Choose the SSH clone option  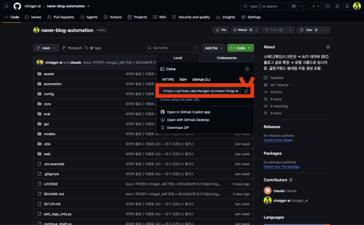point(183,80)
